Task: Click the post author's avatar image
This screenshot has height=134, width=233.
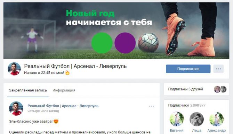Action: click(x=16, y=108)
